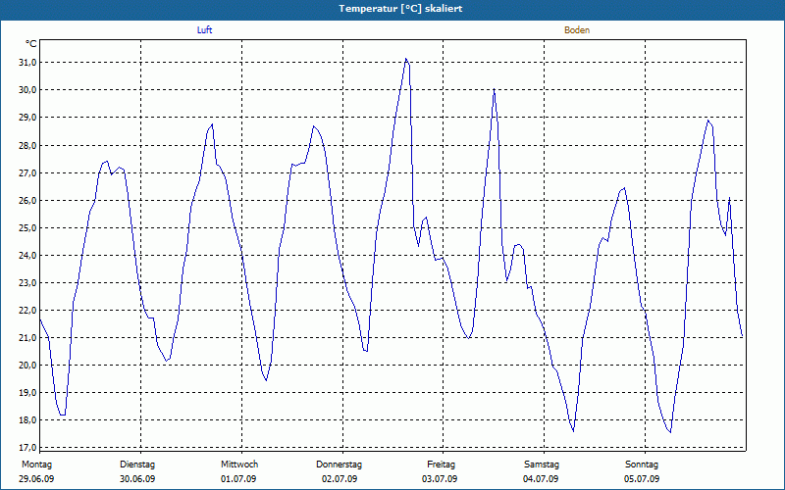Select the 22,0 axis value
Screen dimensions: 785x490
click(27, 311)
